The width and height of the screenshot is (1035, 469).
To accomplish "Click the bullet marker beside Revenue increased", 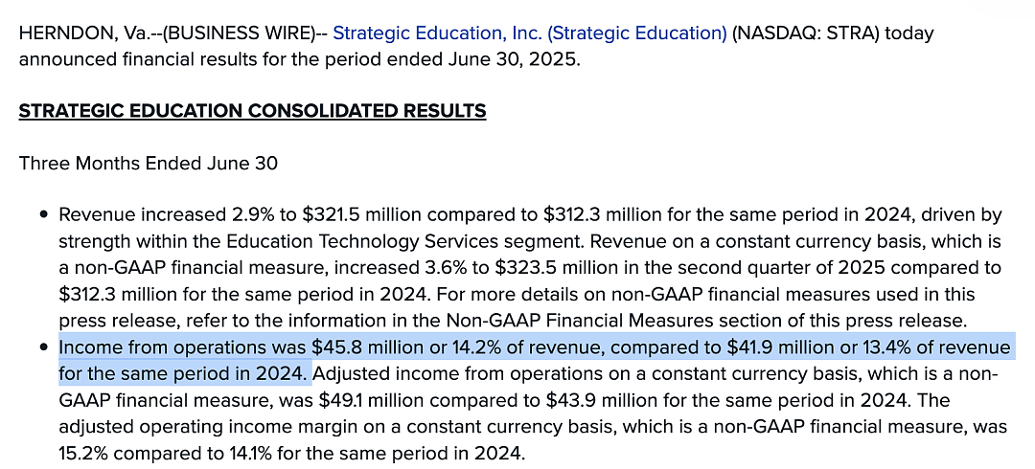I will click(43, 215).
